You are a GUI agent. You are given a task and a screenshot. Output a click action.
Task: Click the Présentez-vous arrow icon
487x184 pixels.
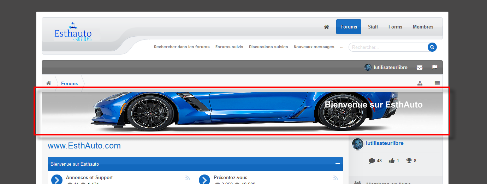tap(204, 180)
